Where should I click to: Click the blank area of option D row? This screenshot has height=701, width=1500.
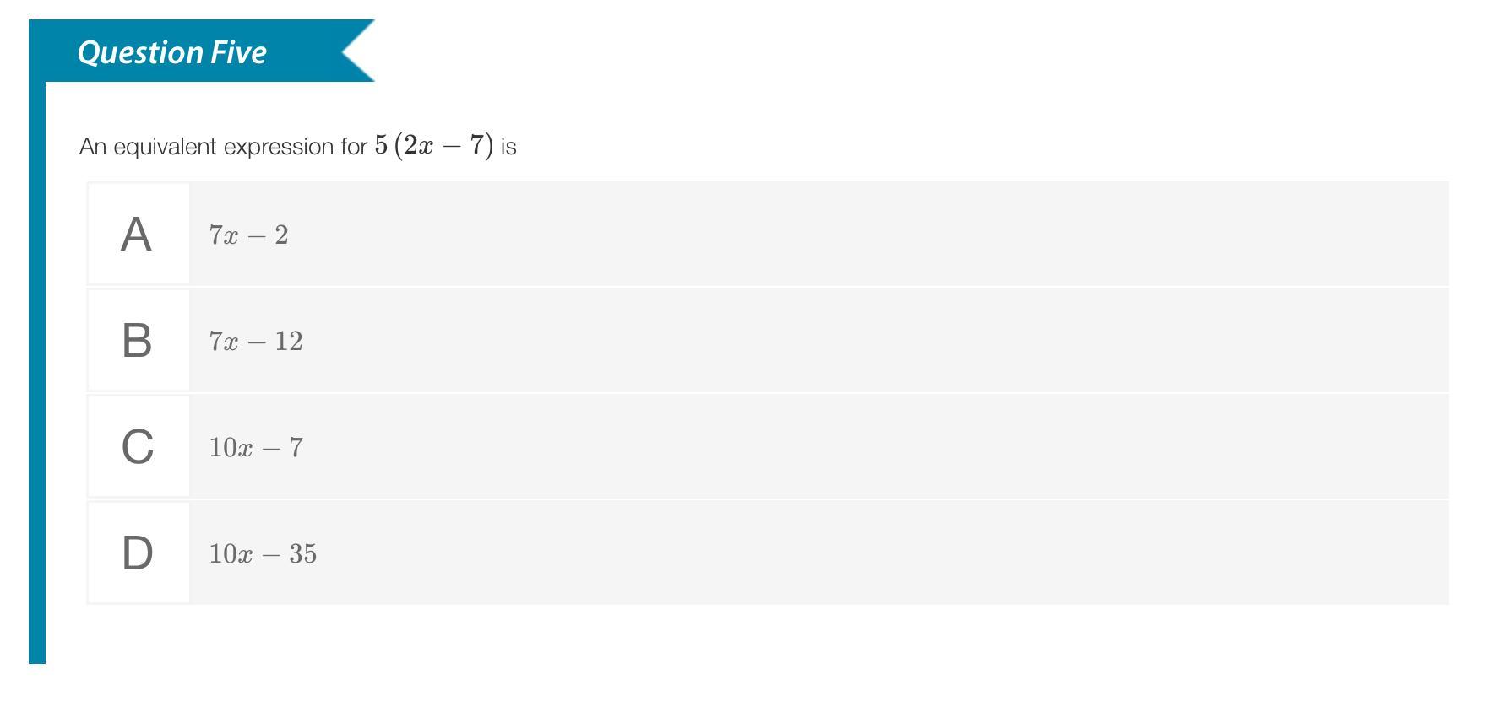pos(883,553)
